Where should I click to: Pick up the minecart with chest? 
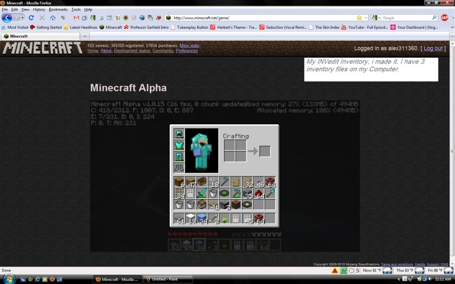202,205
